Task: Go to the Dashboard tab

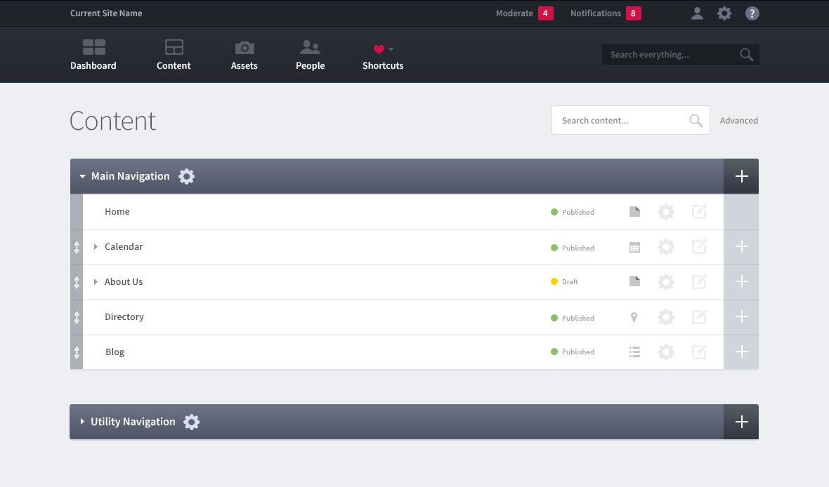Action: [x=93, y=55]
